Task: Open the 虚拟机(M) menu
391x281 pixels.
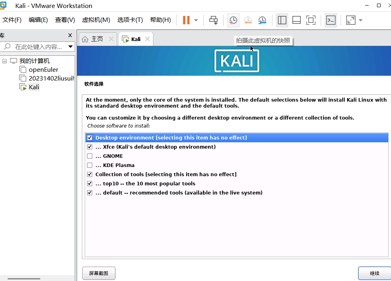Action: click(x=96, y=20)
